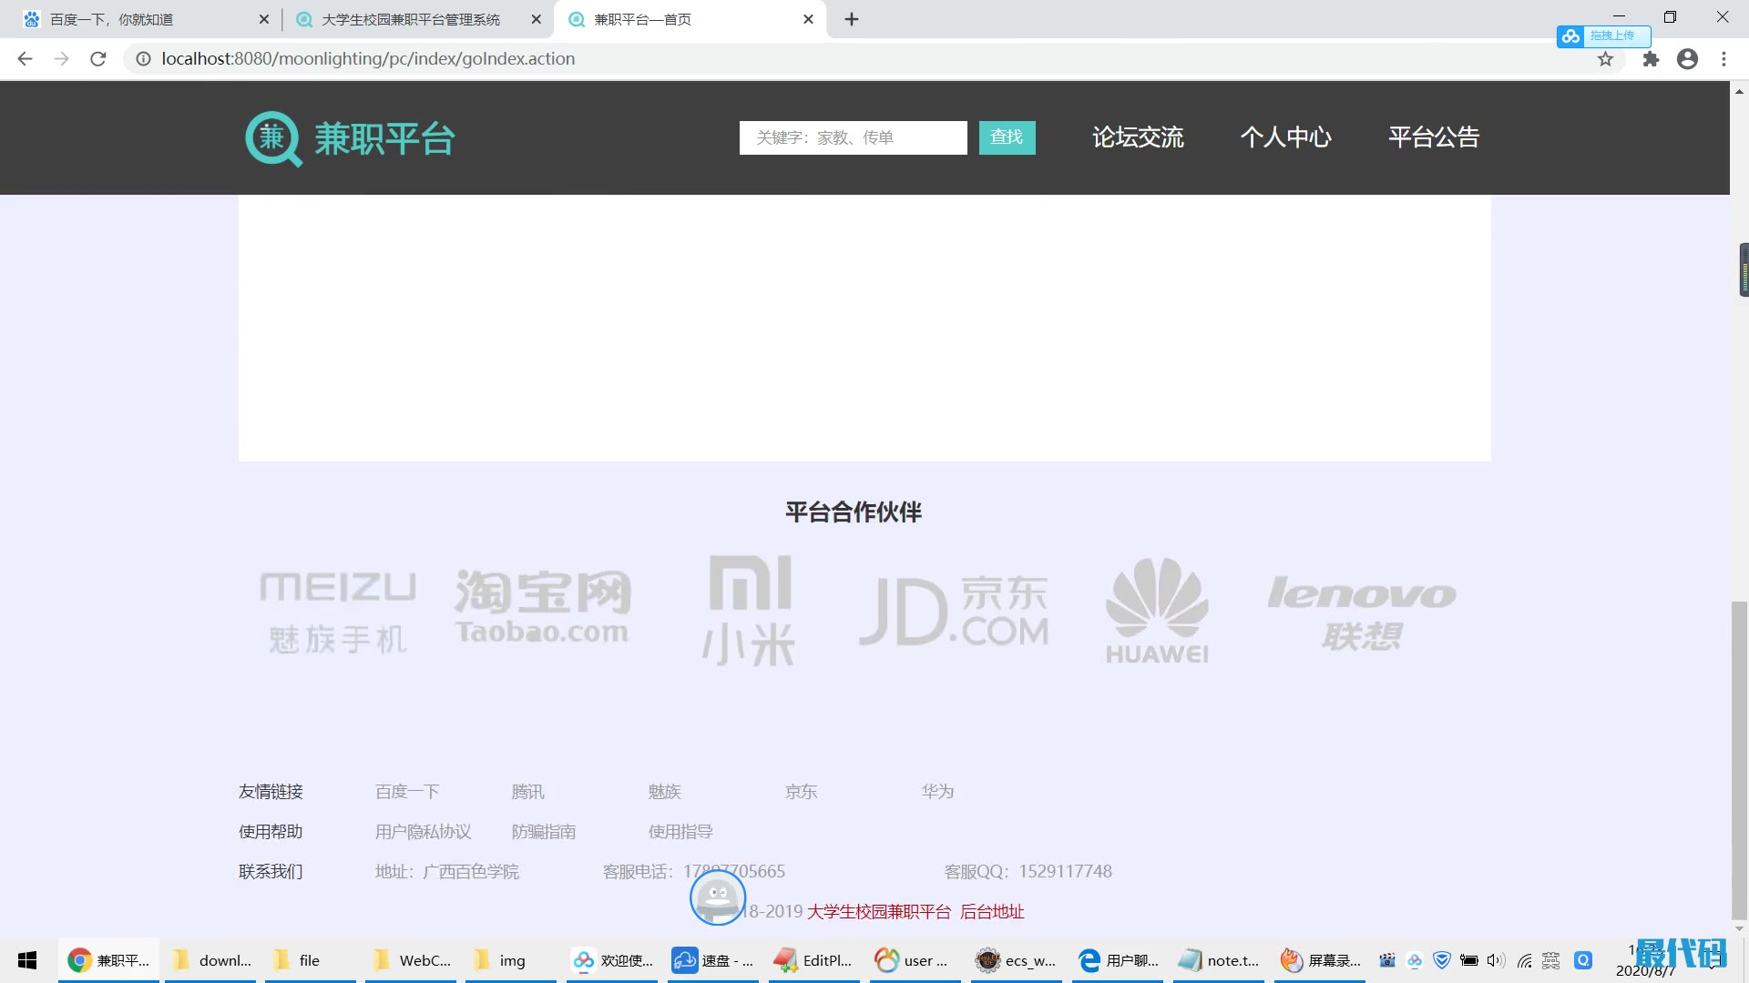Click the Lenovo 联想 partner logo

(x=1363, y=613)
